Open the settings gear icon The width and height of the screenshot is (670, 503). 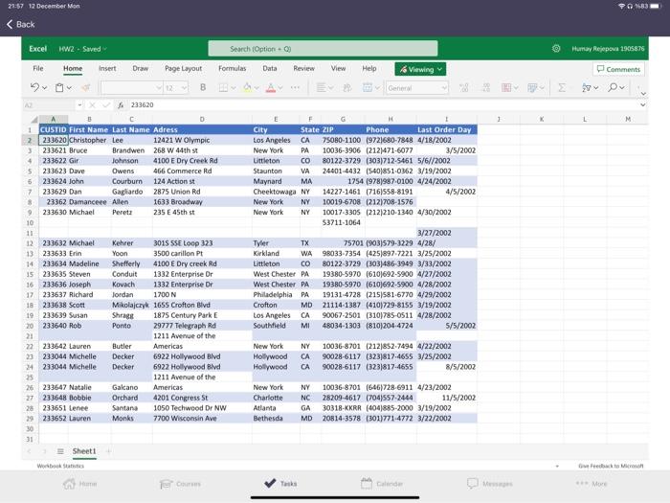tap(556, 48)
